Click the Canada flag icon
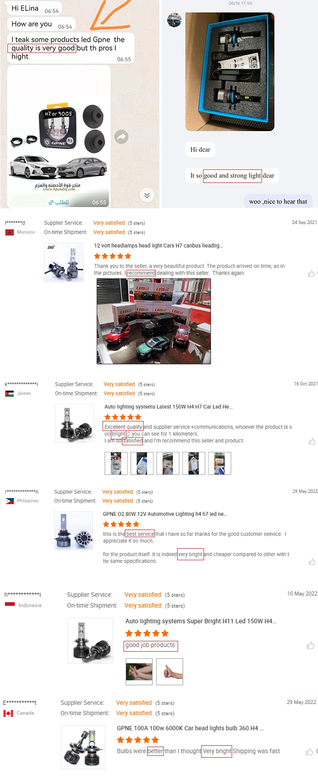This screenshot has height=782, width=318. (x=8, y=713)
